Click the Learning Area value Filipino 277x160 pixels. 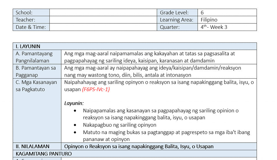click(x=209, y=20)
